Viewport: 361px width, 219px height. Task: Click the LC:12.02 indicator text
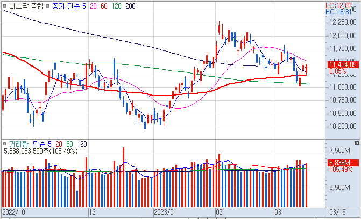pos(338,5)
